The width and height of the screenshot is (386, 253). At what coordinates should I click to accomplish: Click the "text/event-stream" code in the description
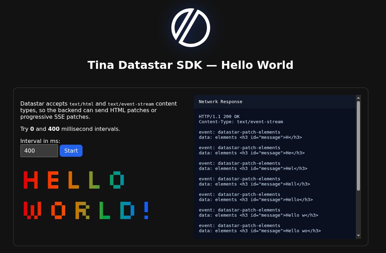[131, 104]
